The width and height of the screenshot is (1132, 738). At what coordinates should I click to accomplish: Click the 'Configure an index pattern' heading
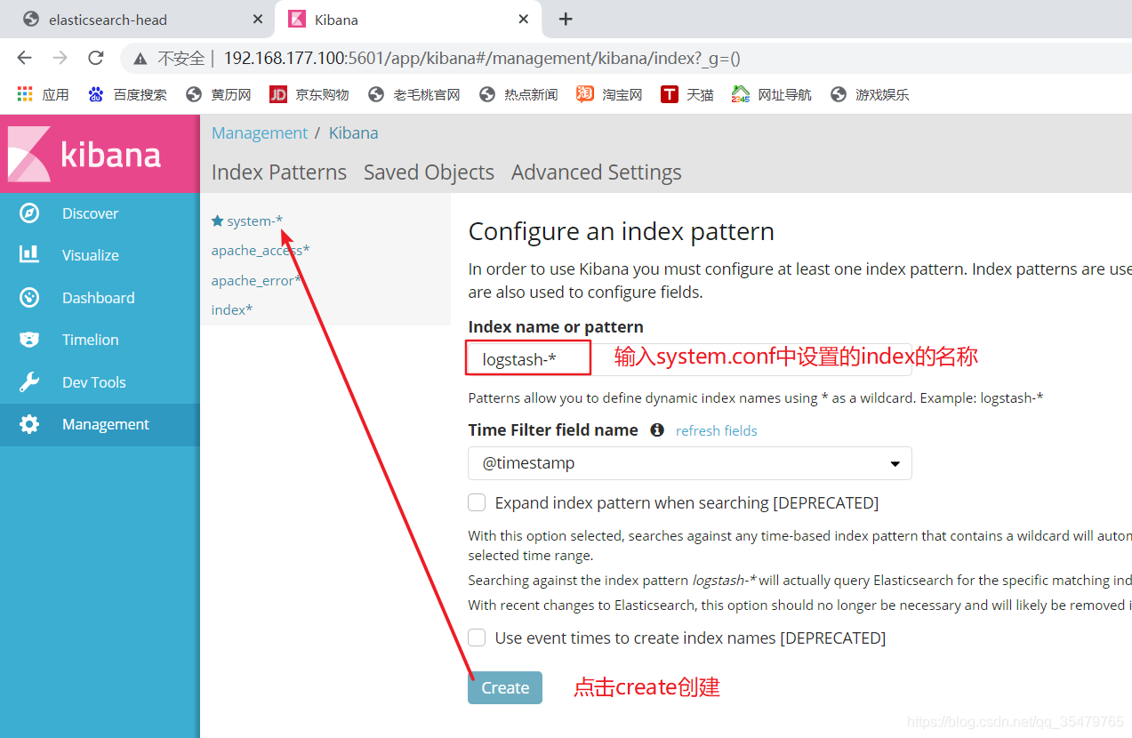point(622,231)
